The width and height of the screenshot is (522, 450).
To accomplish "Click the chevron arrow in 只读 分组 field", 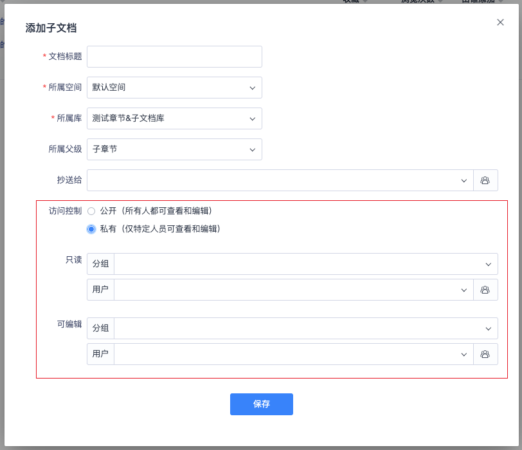I will (489, 264).
